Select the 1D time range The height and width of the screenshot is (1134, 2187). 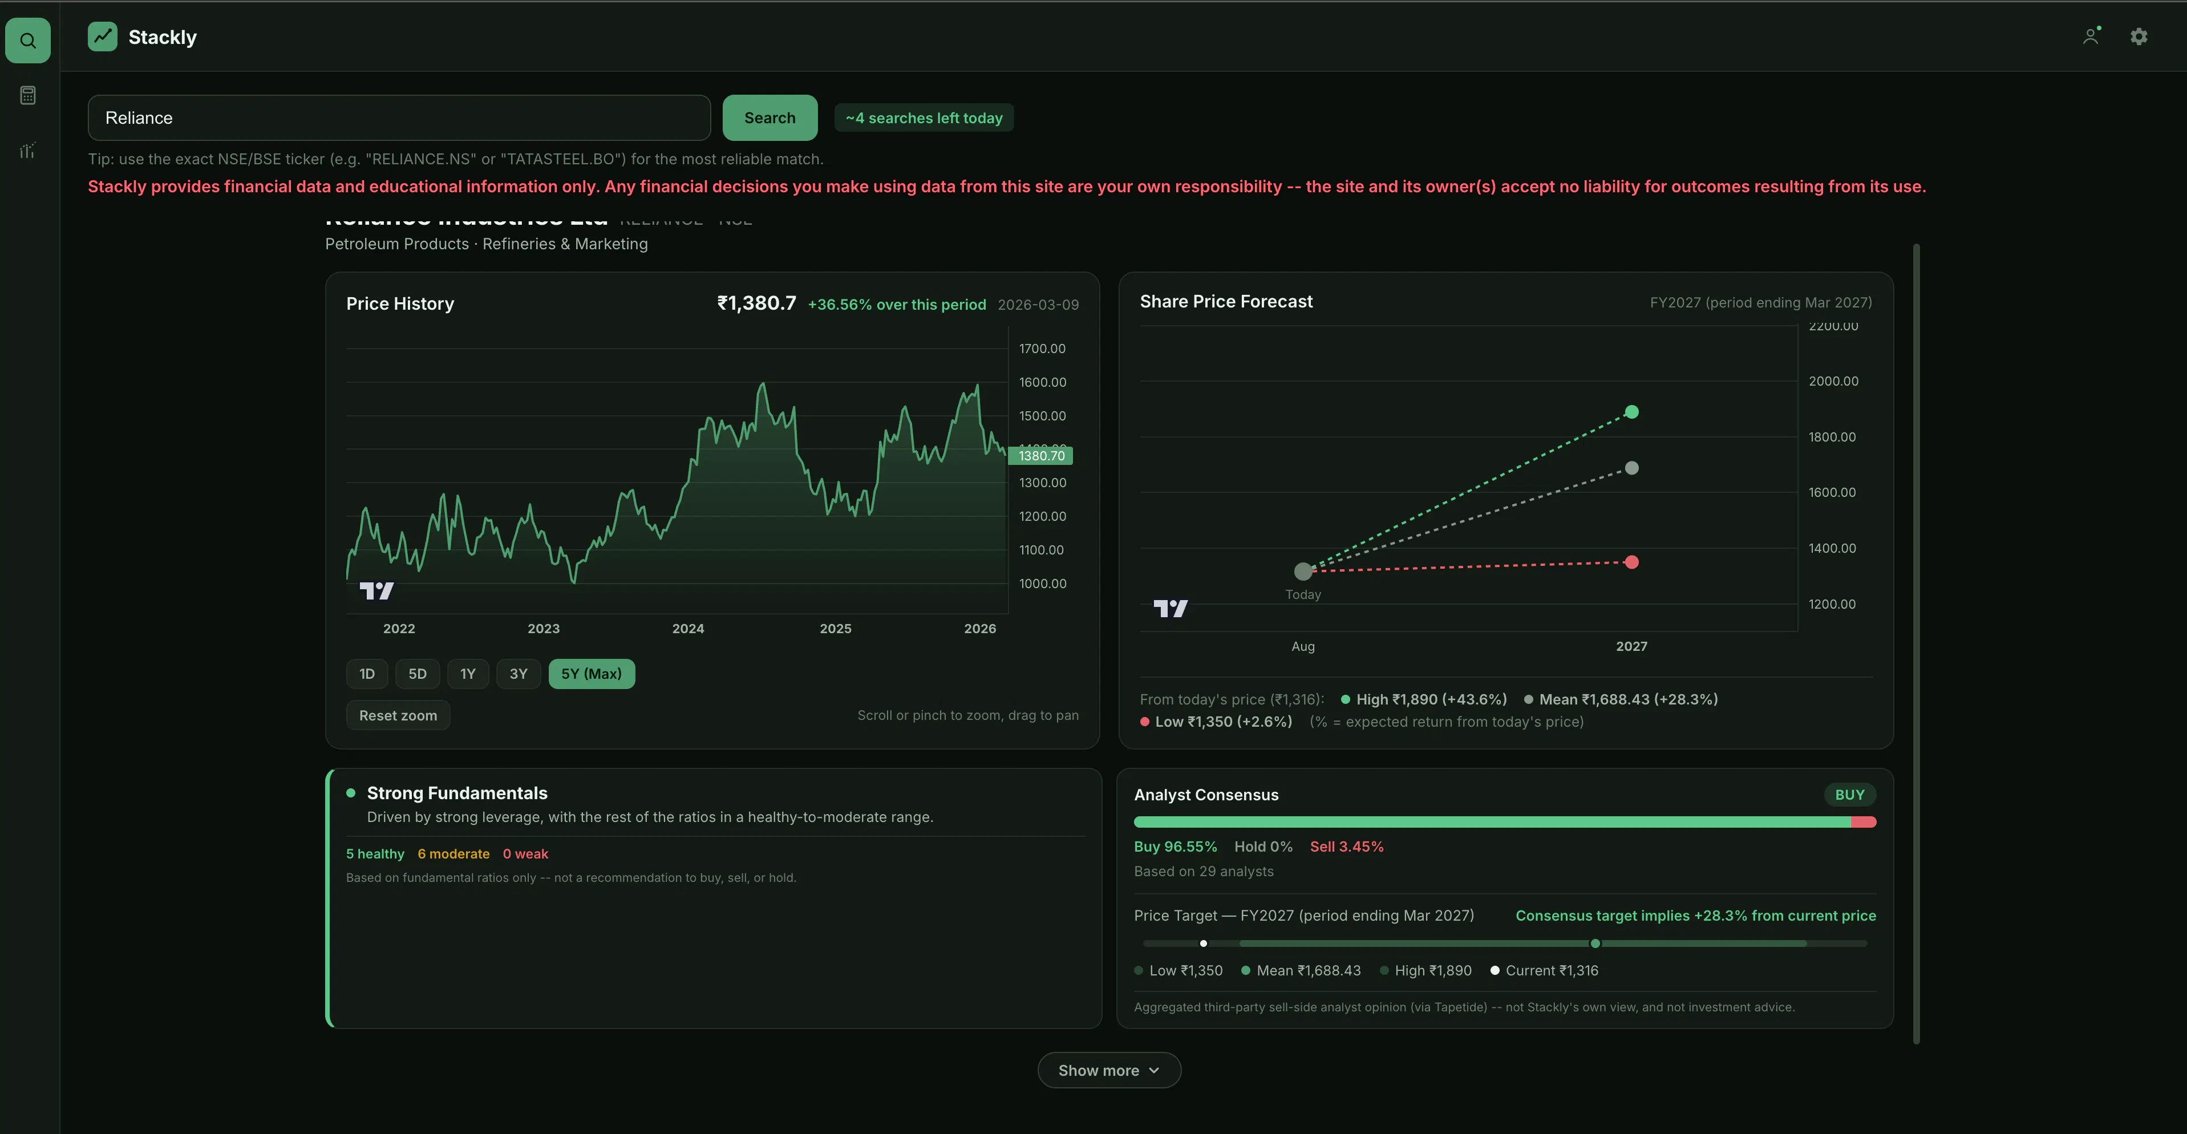pos(367,674)
